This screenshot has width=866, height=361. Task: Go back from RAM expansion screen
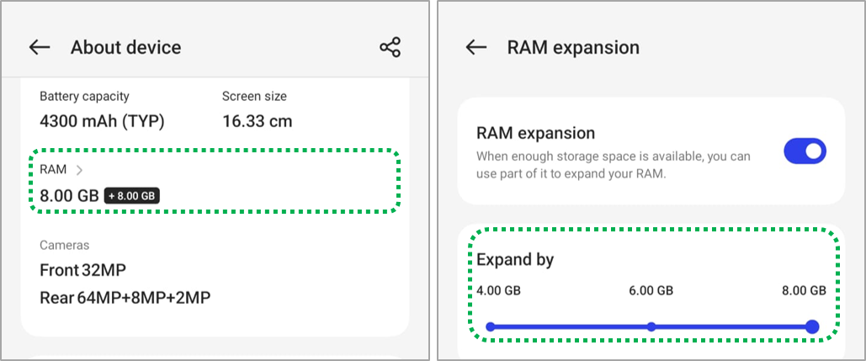(476, 47)
